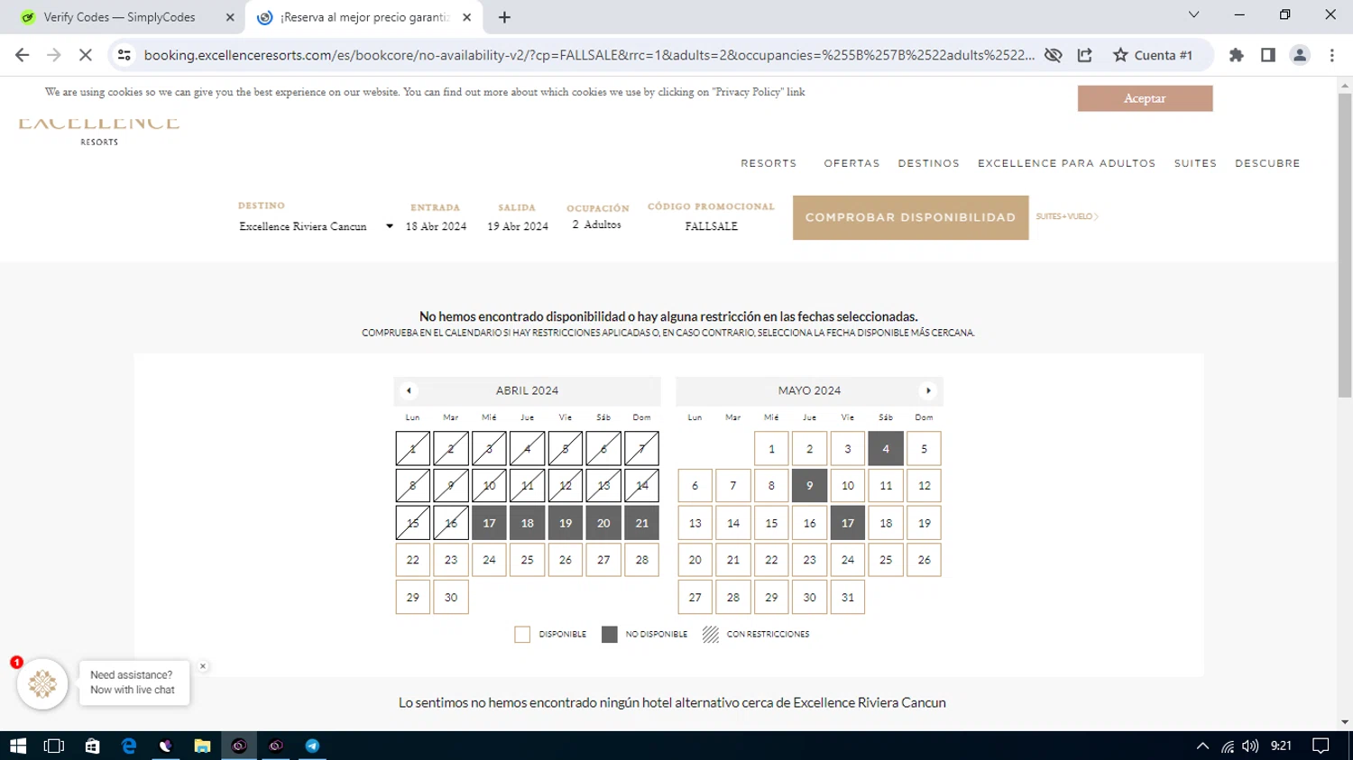Accept cookies with Aceptar button
The image size is (1353, 760).
pos(1145,98)
